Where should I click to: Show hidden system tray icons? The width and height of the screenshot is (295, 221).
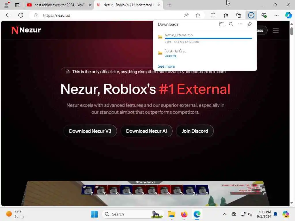(225, 214)
